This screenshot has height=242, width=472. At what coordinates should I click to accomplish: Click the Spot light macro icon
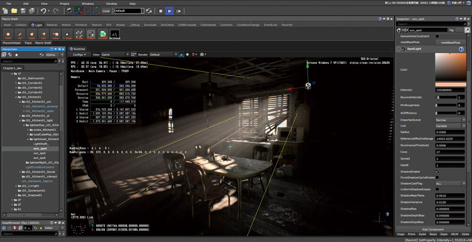(31, 33)
